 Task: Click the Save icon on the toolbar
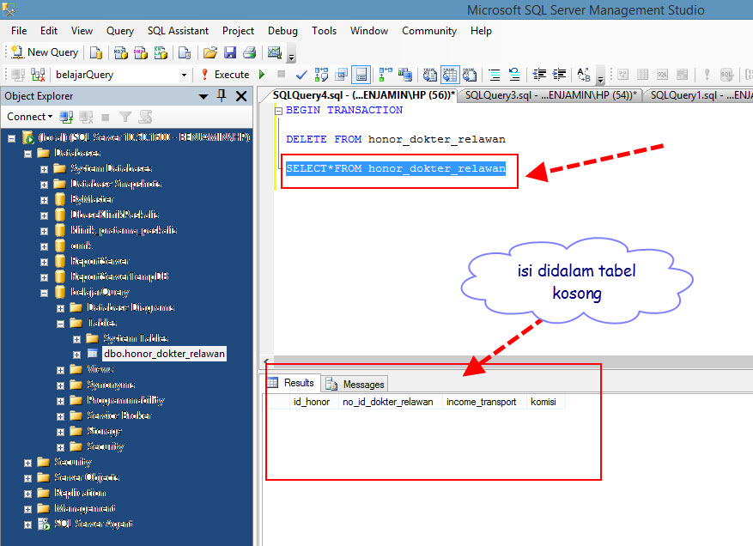(230, 52)
